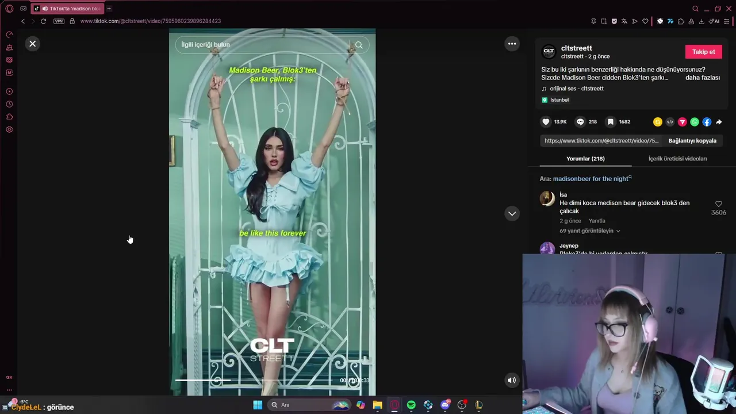Click the site security padlock icon

pyautogui.click(x=72, y=21)
